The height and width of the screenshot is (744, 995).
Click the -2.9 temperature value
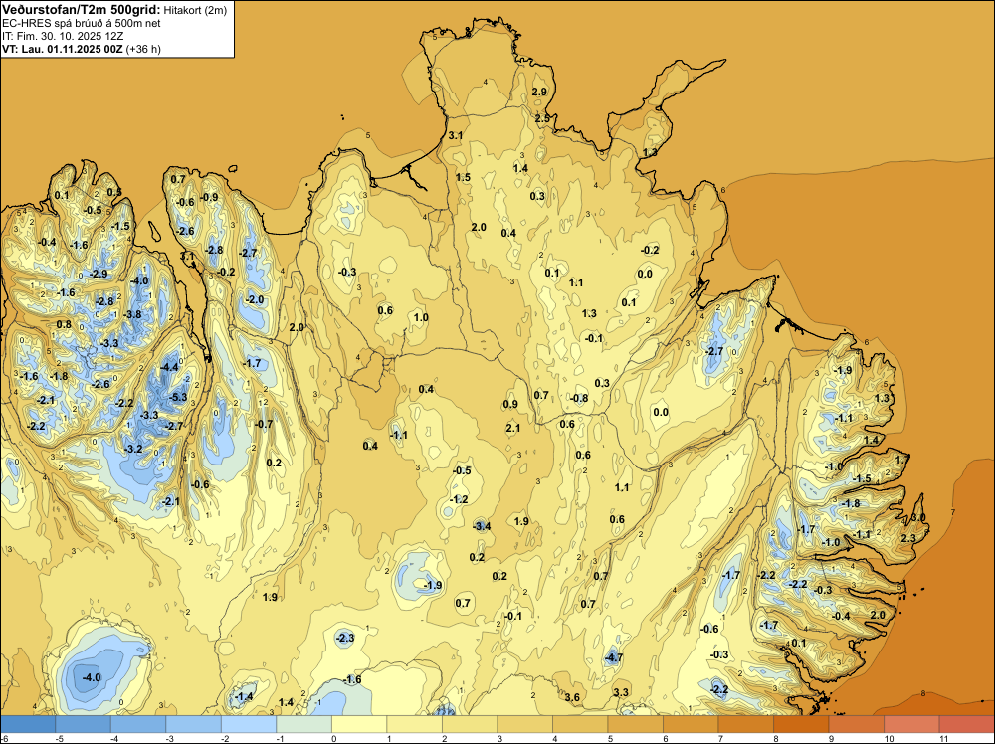99,274
